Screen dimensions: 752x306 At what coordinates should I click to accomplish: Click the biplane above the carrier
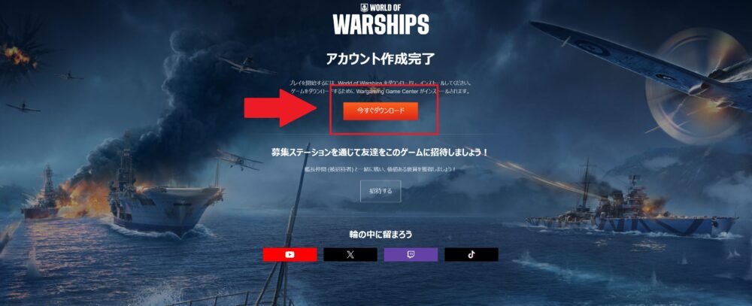pos(238,159)
